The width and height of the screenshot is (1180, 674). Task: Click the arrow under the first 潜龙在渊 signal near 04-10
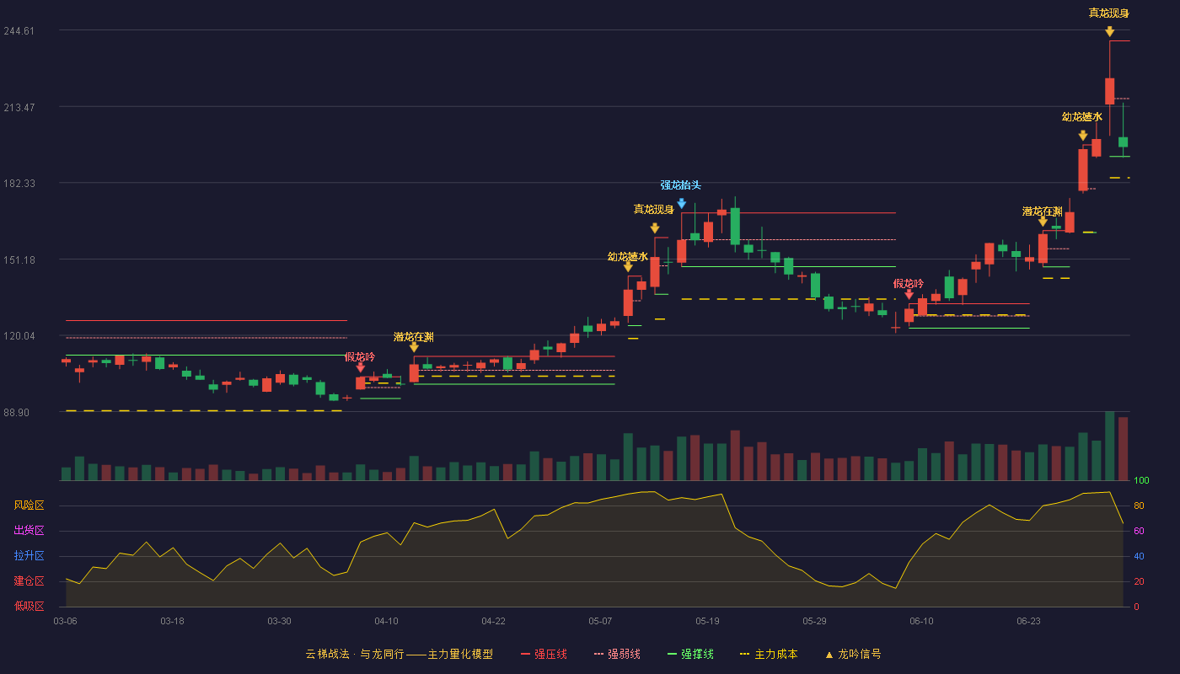(x=414, y=347)
